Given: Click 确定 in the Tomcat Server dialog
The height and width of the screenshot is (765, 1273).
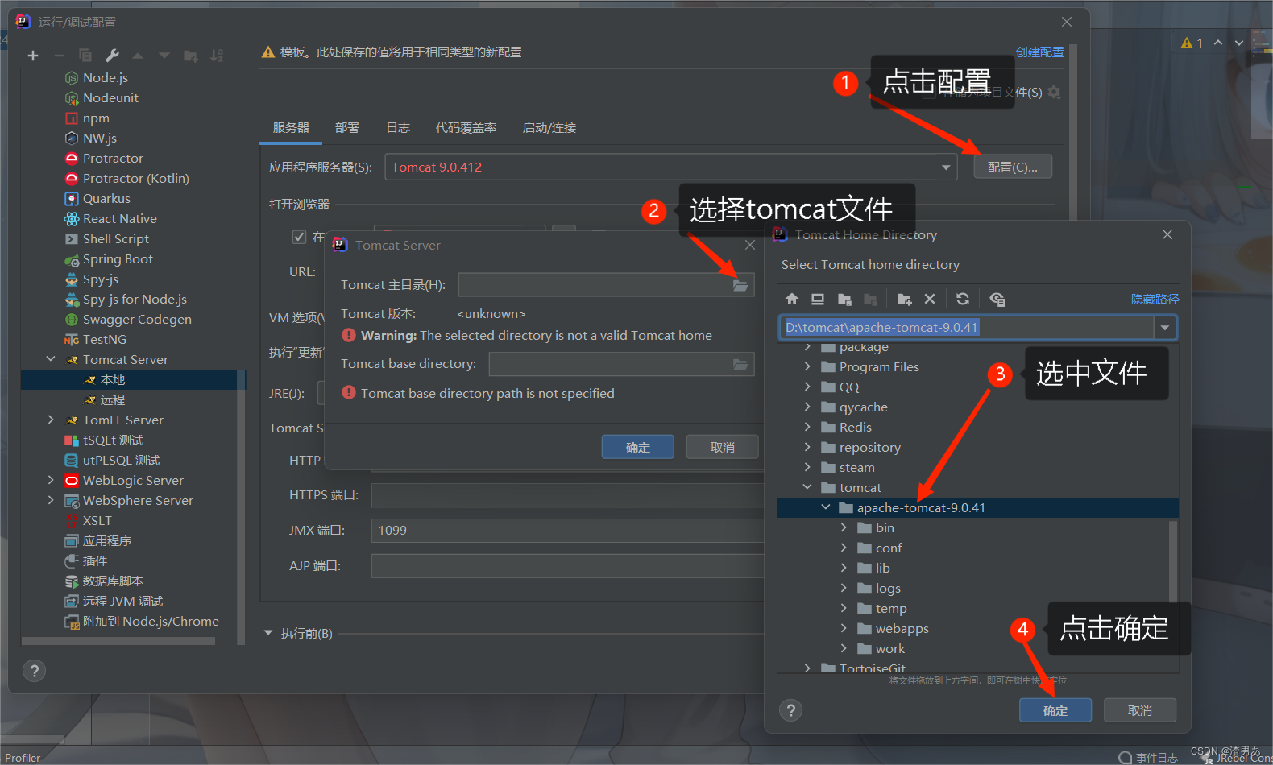Looking at the screenshot, I should tap(638, 447).
